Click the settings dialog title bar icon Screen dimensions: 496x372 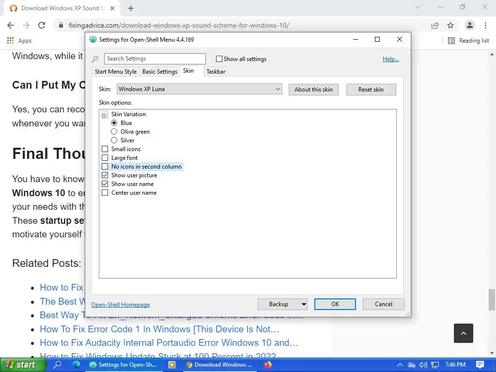(93, 40)
